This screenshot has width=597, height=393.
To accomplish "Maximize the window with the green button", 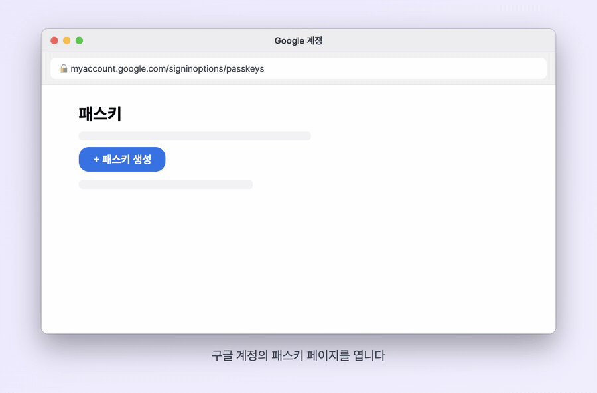I will (79, 40).
